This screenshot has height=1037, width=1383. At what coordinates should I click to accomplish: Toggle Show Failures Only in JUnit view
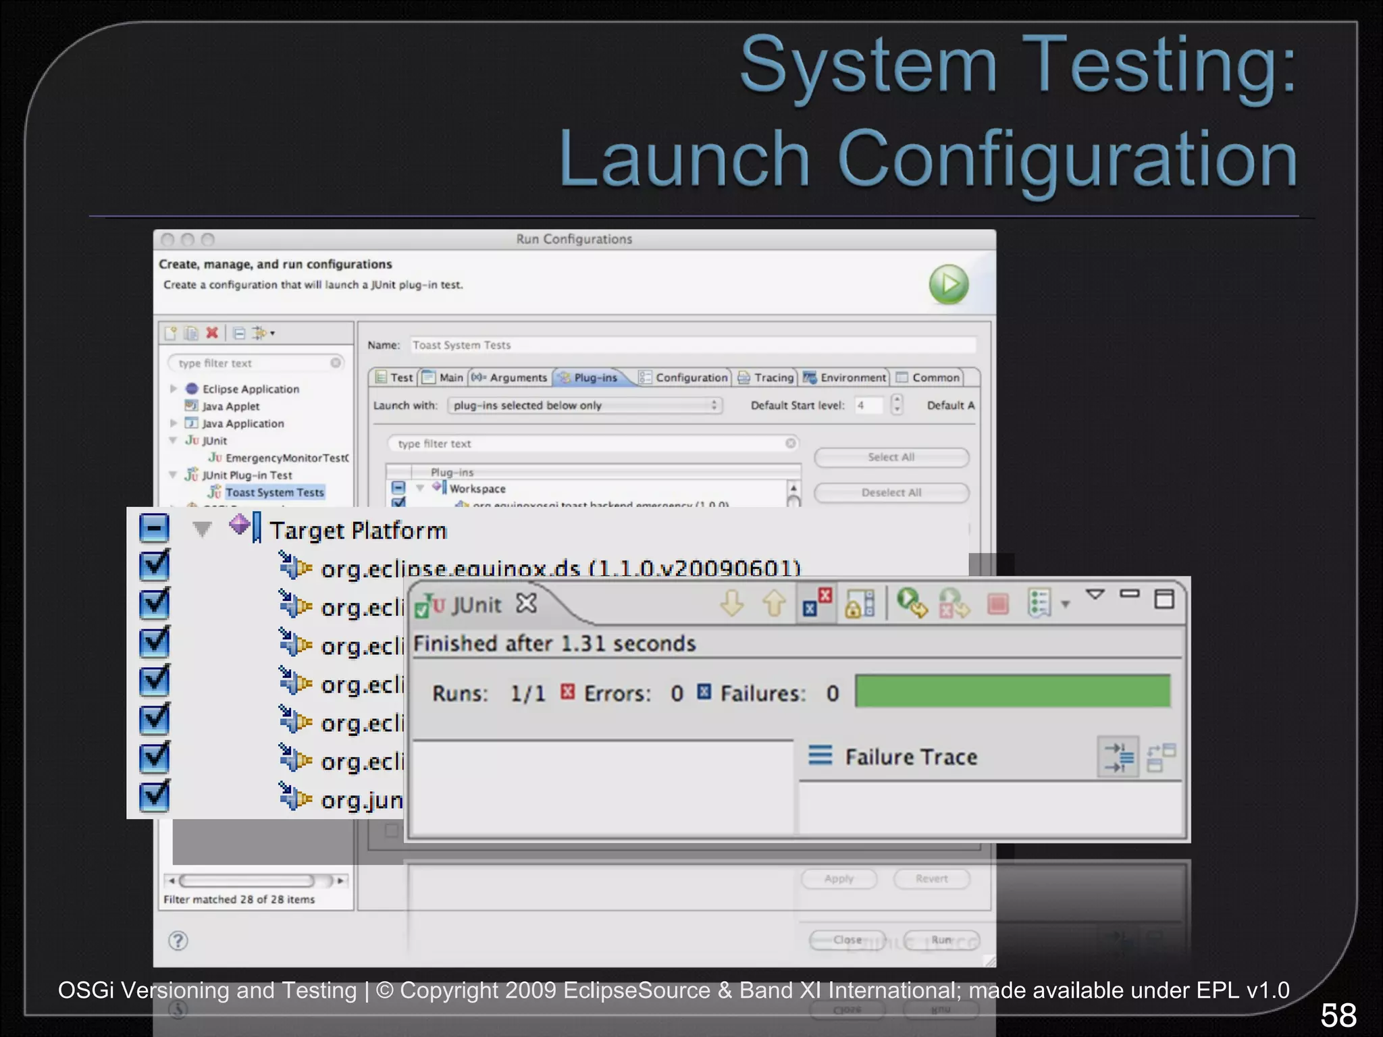point(818,602)
